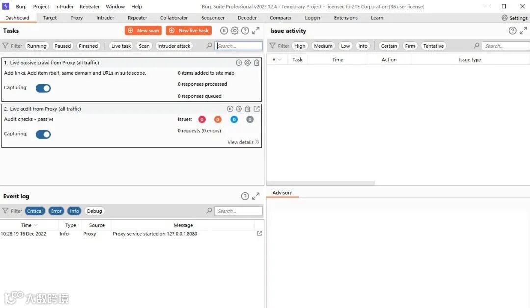
Task: Open Live audit task in new window
Action: click(257, 109)
